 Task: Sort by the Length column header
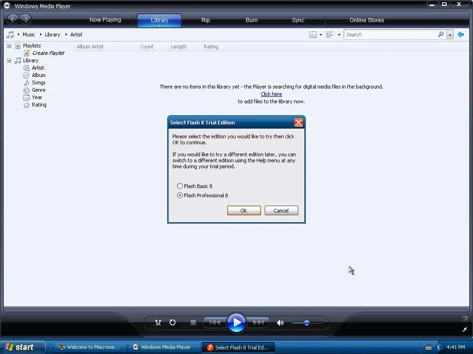tap(185, 47)
